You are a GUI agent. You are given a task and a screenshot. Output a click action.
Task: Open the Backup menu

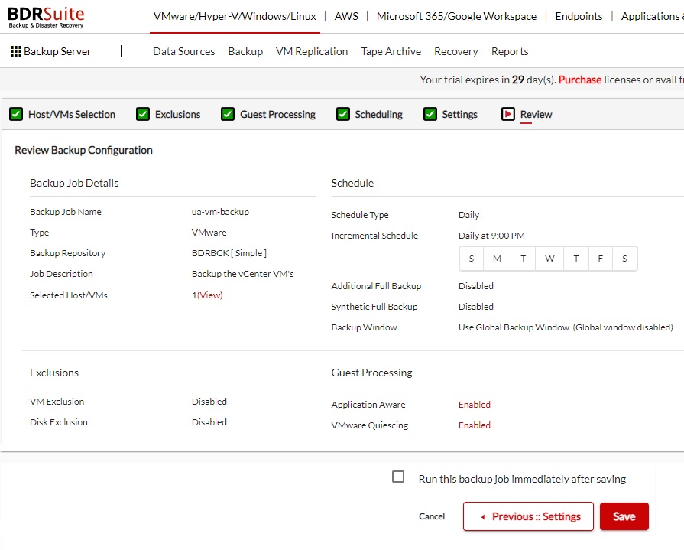point(245,51)
